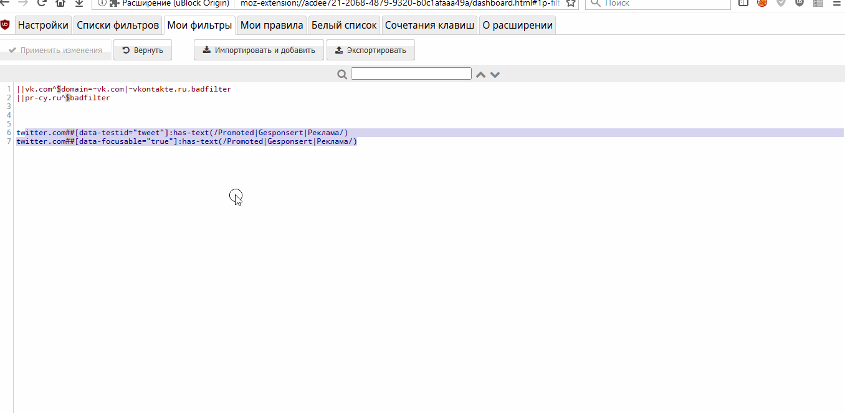Click the uBlock Origin shield logo beside the tabs
The width and height of the screenshot is (845, 413).
(5, 26)
